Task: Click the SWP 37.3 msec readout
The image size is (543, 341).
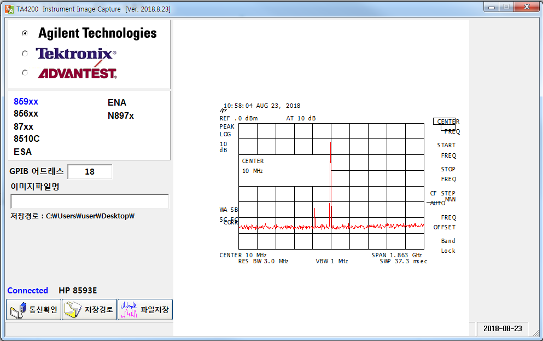Action: (404, 261)
